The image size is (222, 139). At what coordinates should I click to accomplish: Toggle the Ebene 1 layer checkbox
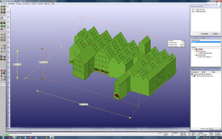click(195, 49)
